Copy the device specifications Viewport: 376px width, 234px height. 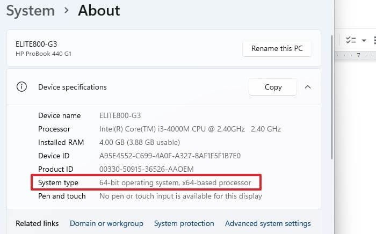[273, 87]
